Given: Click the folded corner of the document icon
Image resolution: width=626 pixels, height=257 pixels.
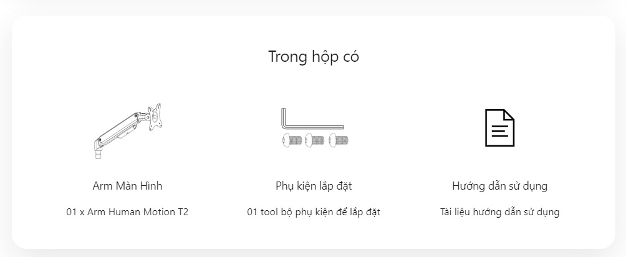Looking at the screenshot, I should click(x=509, y=115).
